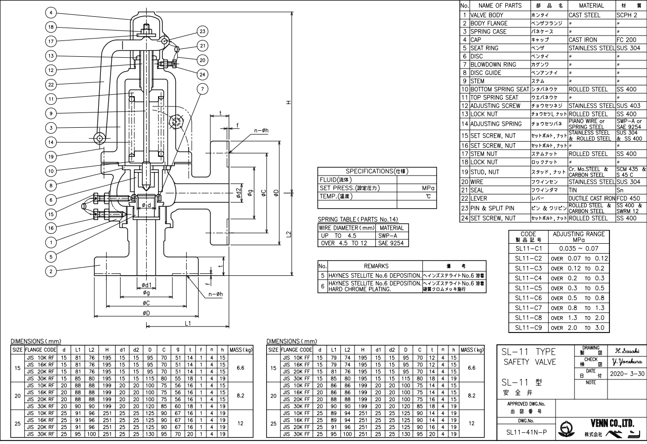This screenshot has width=647, height=444.
Task: Select the 'VALVE BODY' part name
Action: [x=486, y=15]
